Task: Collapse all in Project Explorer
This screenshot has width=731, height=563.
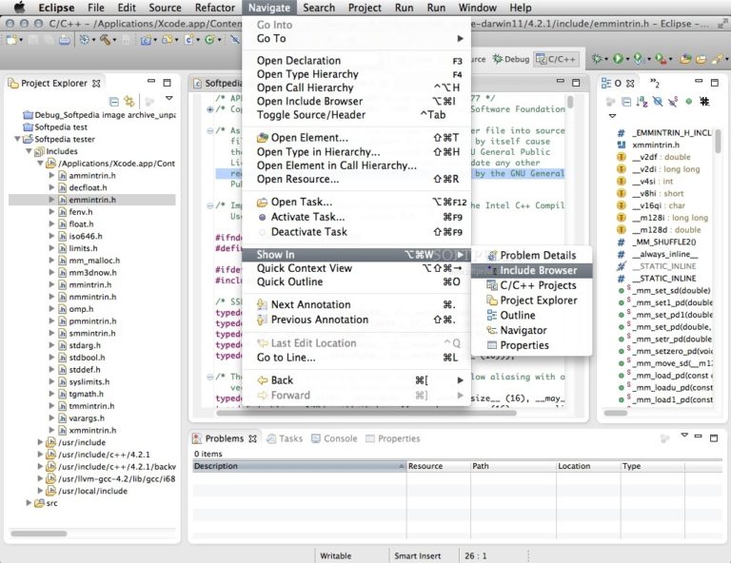Action: tap(114, 101)
